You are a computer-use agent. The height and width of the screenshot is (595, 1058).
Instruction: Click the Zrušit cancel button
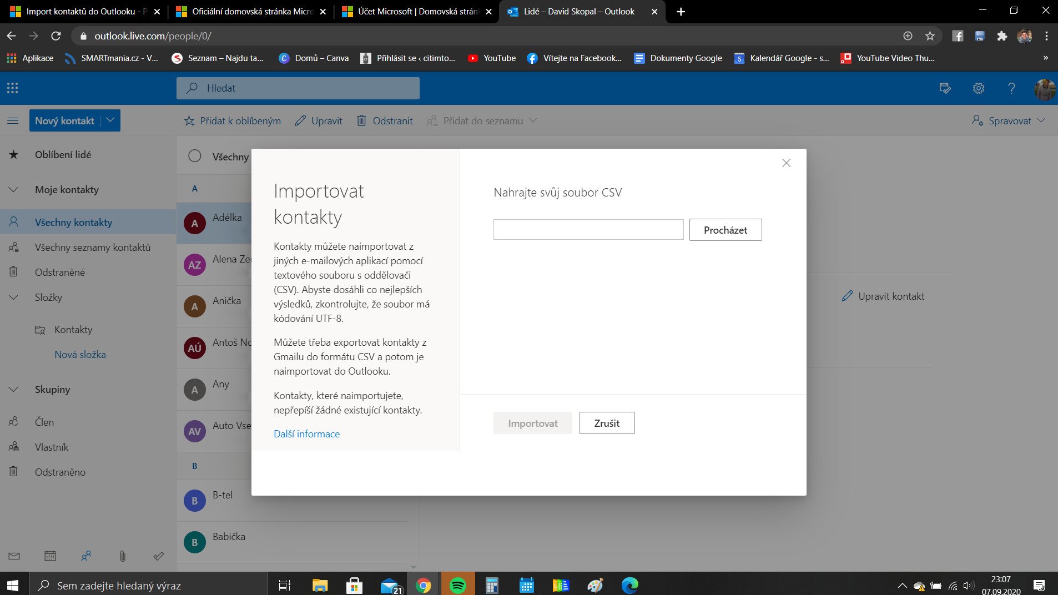(x=607, y=423)
